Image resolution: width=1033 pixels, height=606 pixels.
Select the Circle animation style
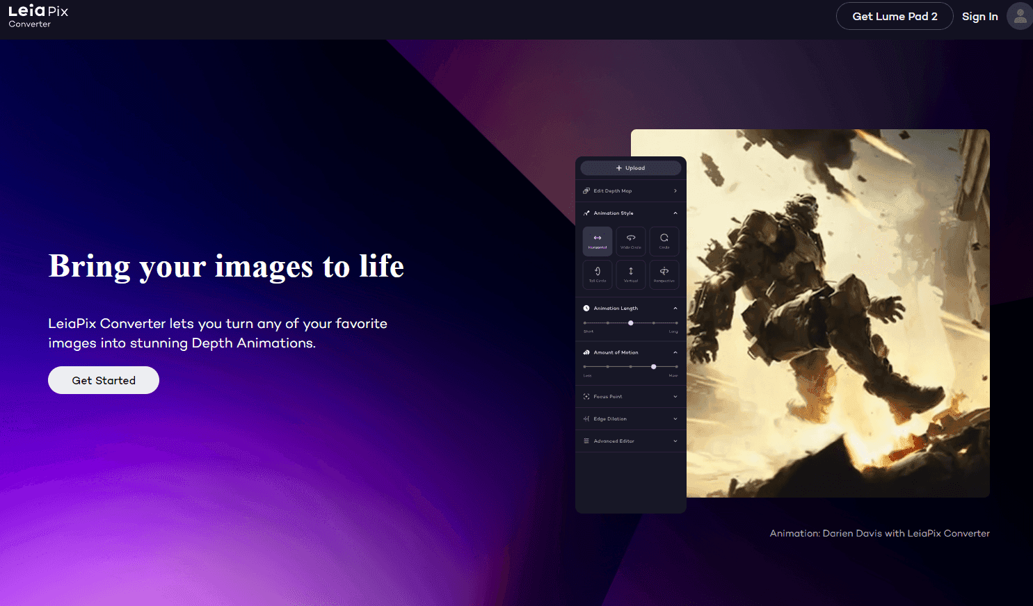coord(664,241)
